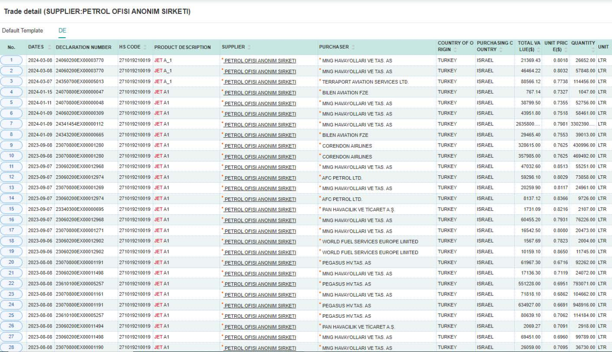Click the DECLARATION NUMBER column header
The width and height of the screenshot is (612, 352).
point(84,47)
